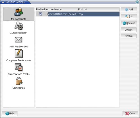Select the Autocompletion settings icon
This screenshot has height=118, width=140.
click(19, 26)
